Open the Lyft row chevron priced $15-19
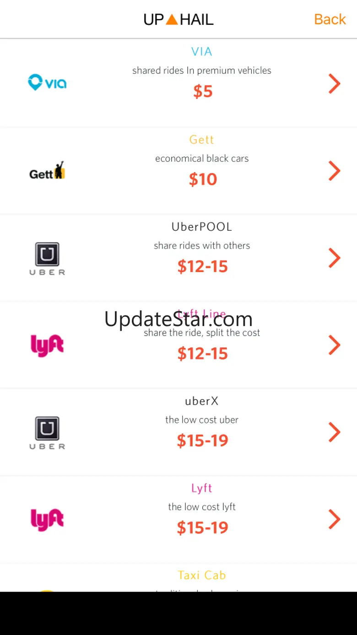 coord(335,520)
